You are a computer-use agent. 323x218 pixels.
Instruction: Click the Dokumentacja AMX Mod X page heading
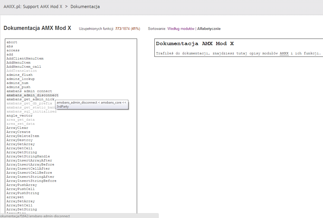pos(37,28)
